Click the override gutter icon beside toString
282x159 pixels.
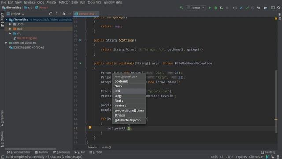(x=80, y=40)
